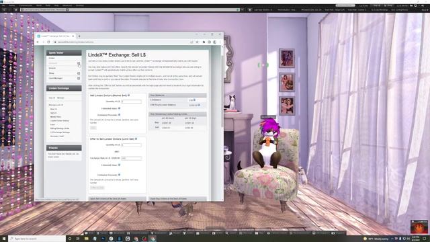Open help icon beside Limit Sell heading
The height and width of the screenshot is (242, 430).
136,139
